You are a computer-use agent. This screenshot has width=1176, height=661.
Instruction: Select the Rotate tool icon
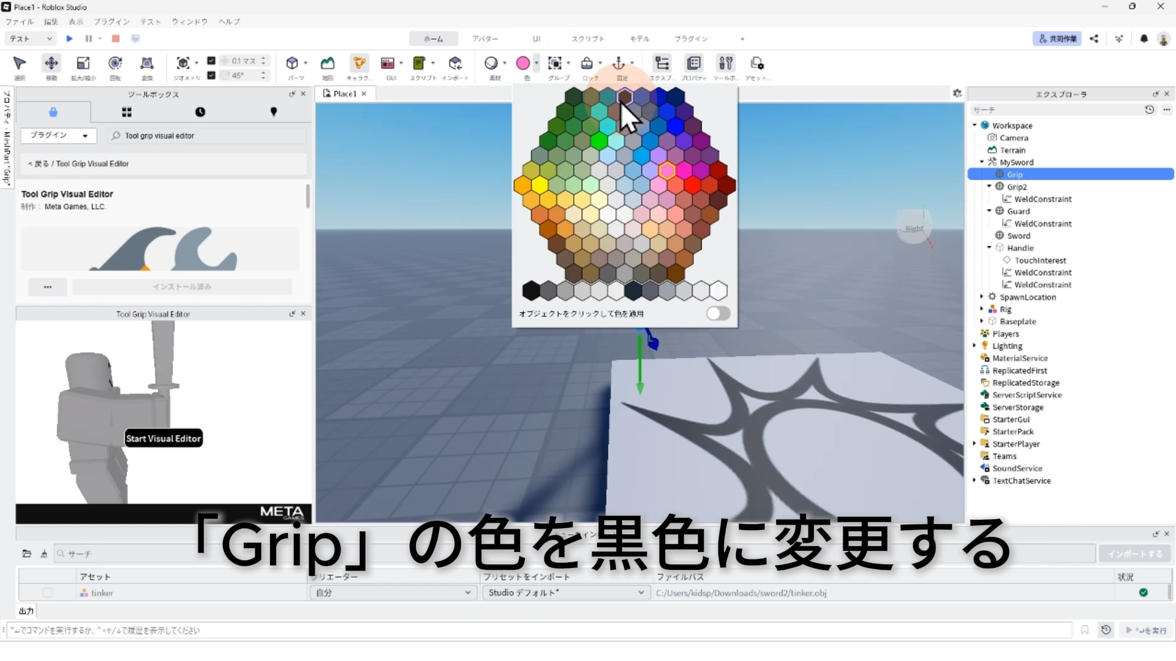115,64
